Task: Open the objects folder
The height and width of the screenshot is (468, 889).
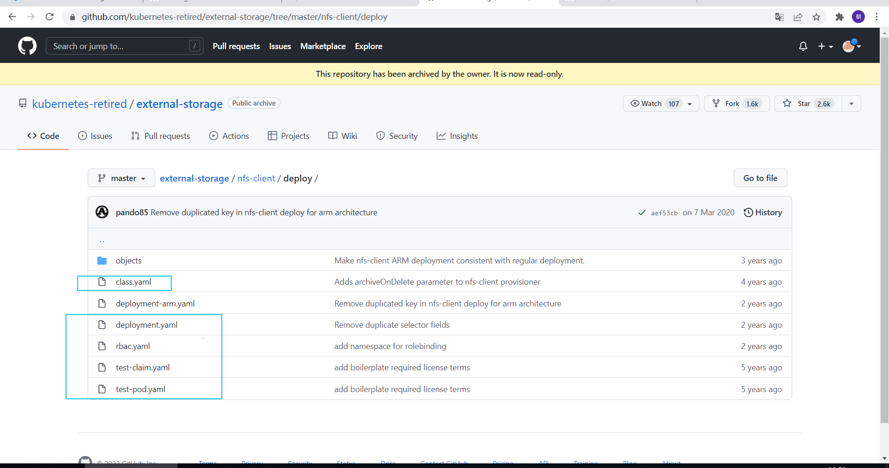Action: pyautogui.click(x=129, y=261)
